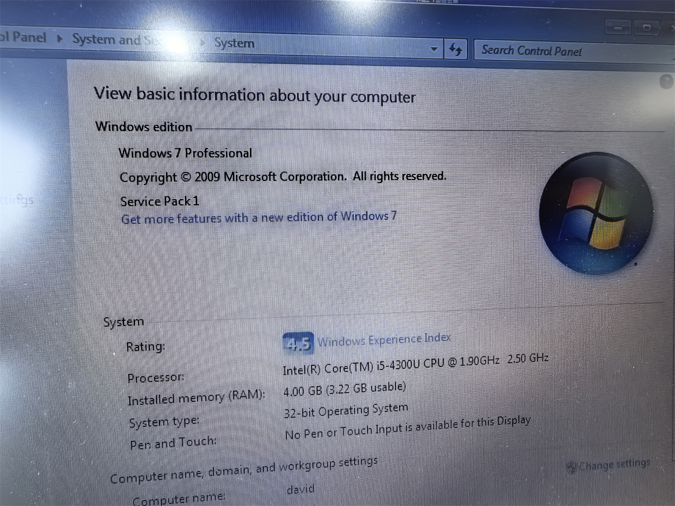Click Computer name, domain, and workgroup settings heading

click(244, 470)
